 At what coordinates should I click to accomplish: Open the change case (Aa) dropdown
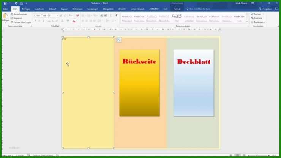pyautogui.click(x=71, y=16)
